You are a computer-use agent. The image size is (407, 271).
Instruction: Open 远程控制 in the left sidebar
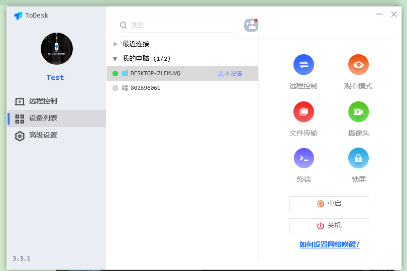[x=57, y=101]
